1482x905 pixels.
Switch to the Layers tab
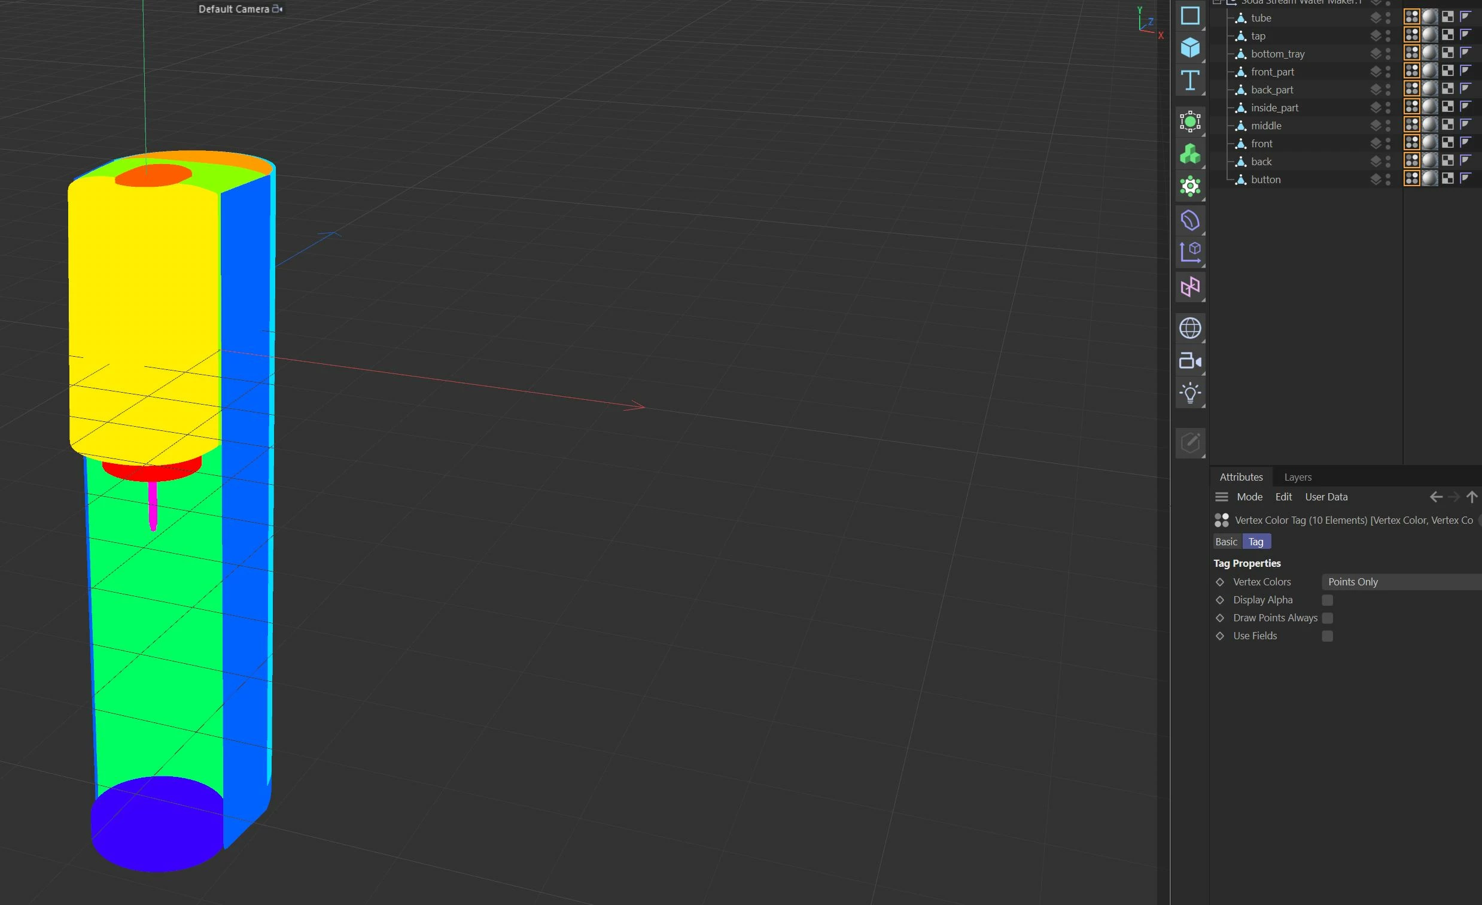pyautogui.click(x=1297, y=477)
